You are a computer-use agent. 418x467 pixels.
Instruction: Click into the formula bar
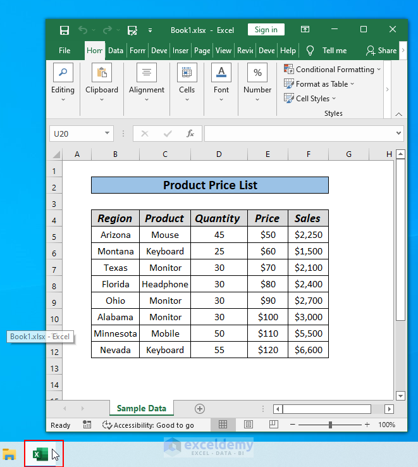(x=299, y=134)
